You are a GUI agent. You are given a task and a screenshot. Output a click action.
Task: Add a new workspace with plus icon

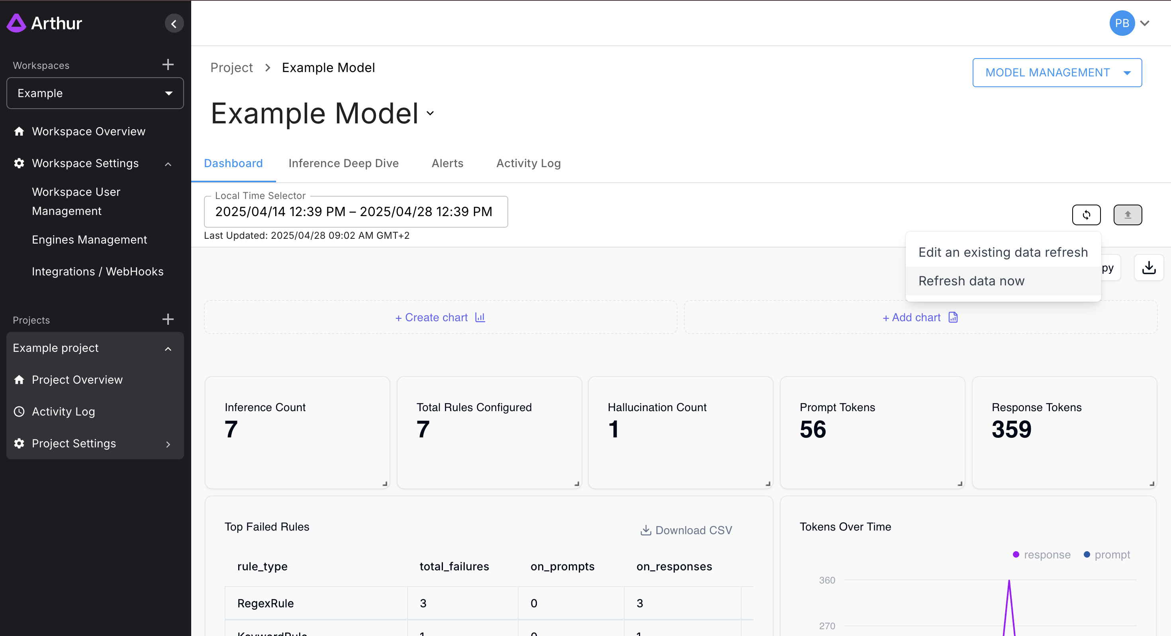[168, 64]
